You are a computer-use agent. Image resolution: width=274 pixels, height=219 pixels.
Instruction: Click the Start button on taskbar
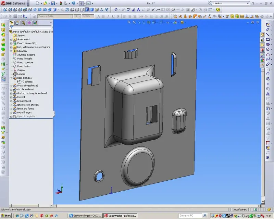tap(6, 216)
